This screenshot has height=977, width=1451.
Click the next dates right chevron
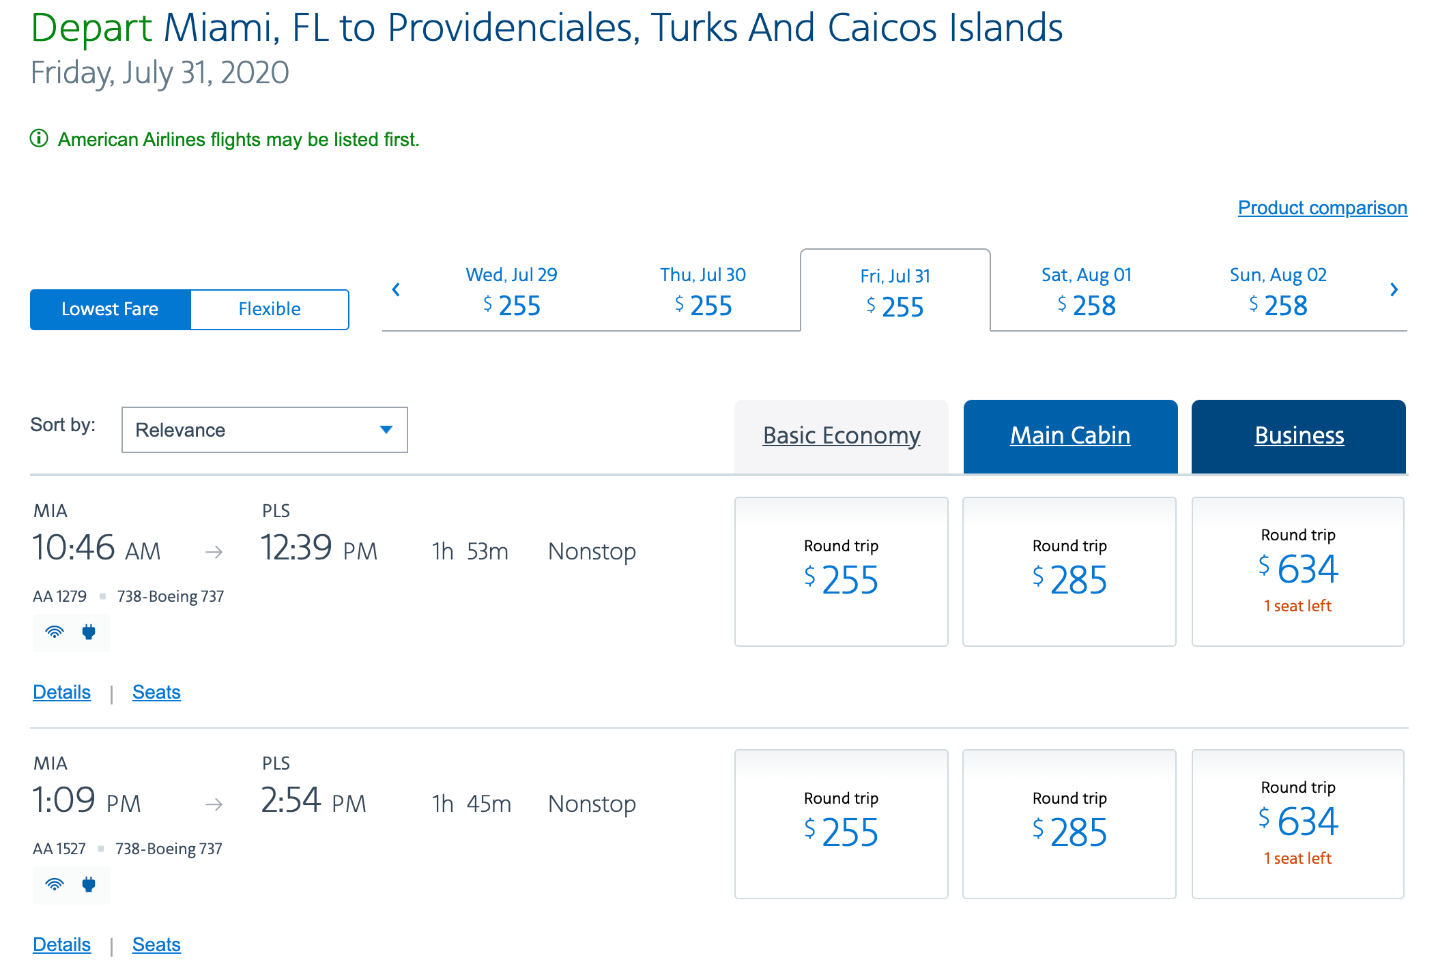tap(1394, 290)
